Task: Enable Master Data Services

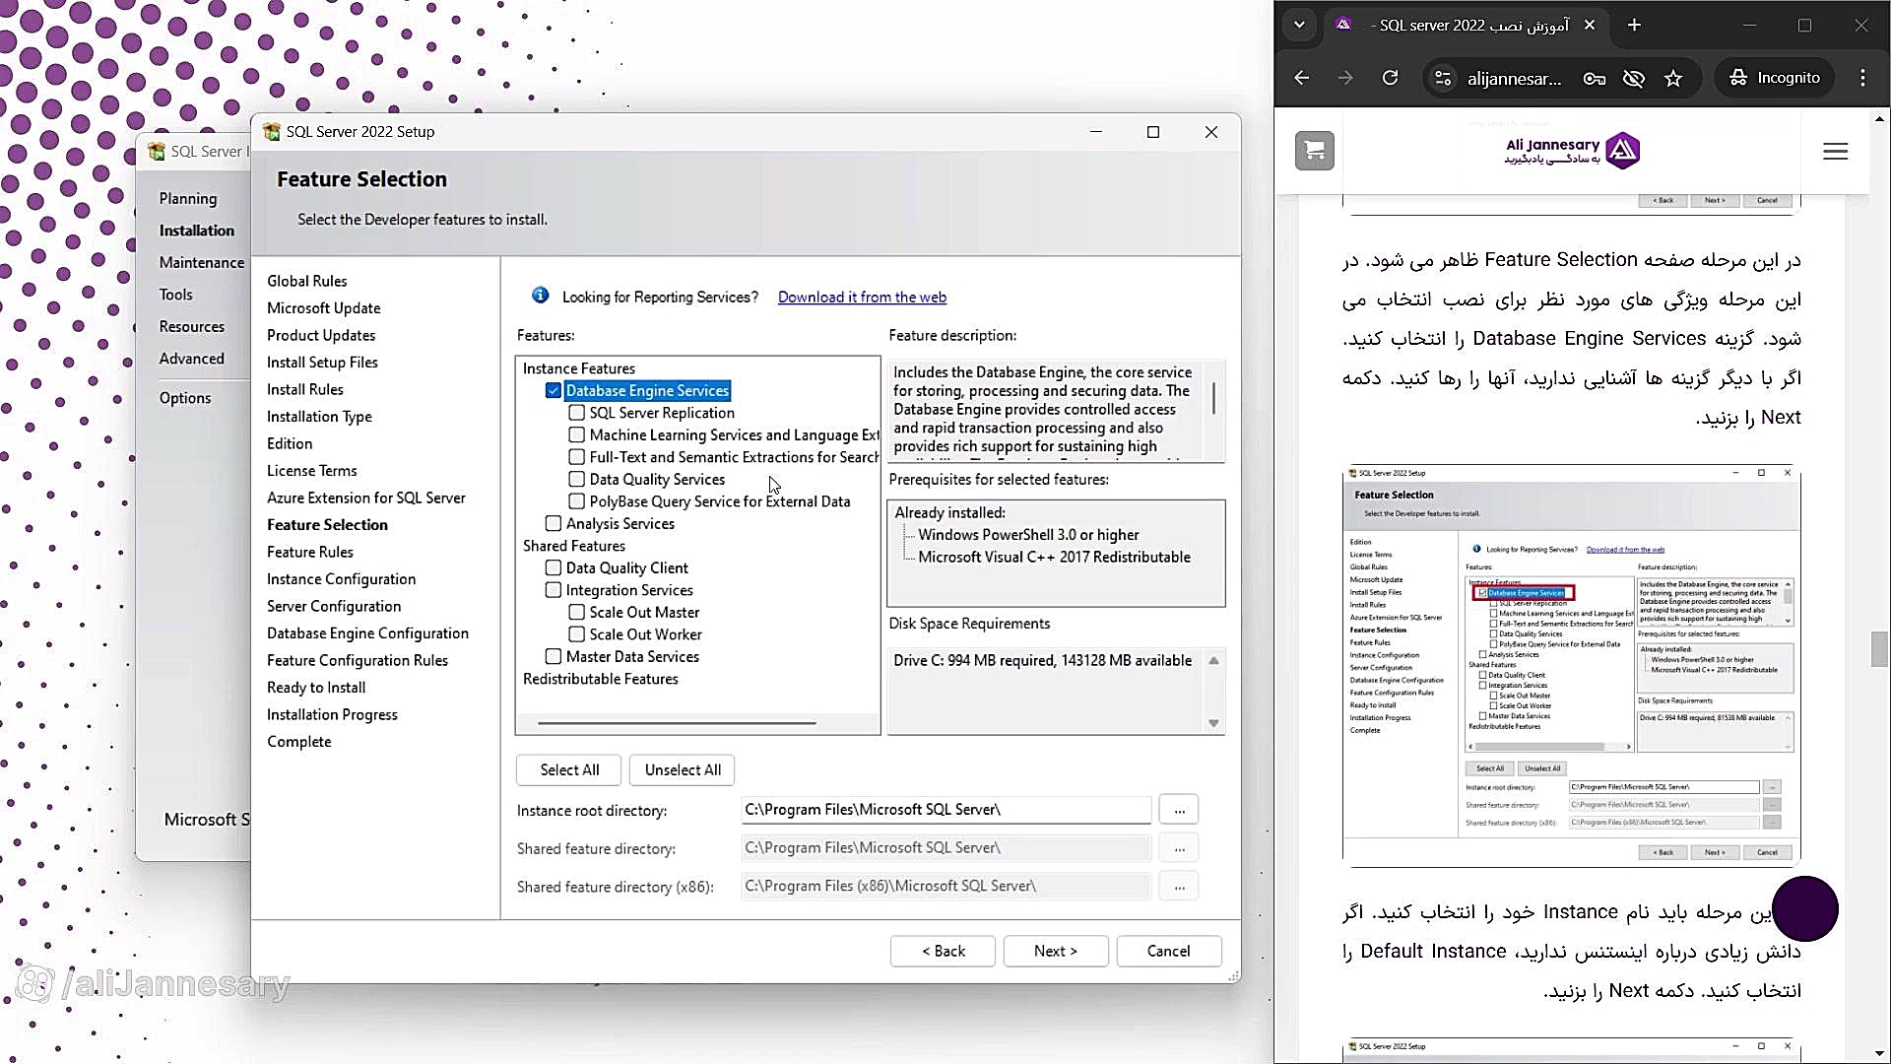Action: (554, 657)
